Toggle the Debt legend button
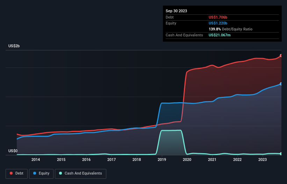Screen dimensions: 287x184 click(x=17, y=174)
